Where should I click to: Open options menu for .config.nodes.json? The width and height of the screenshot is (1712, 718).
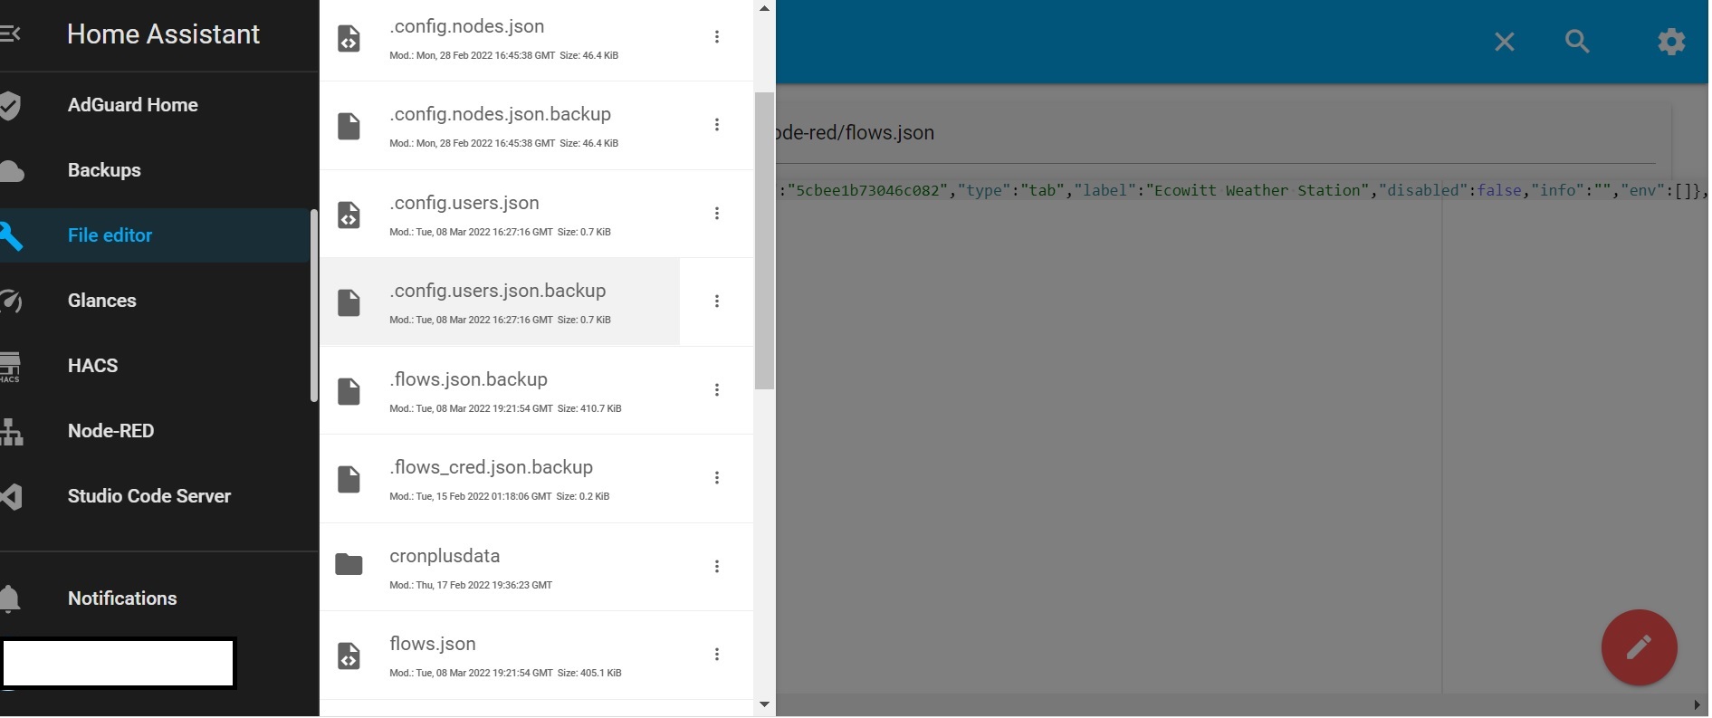(x=717, y=37)
